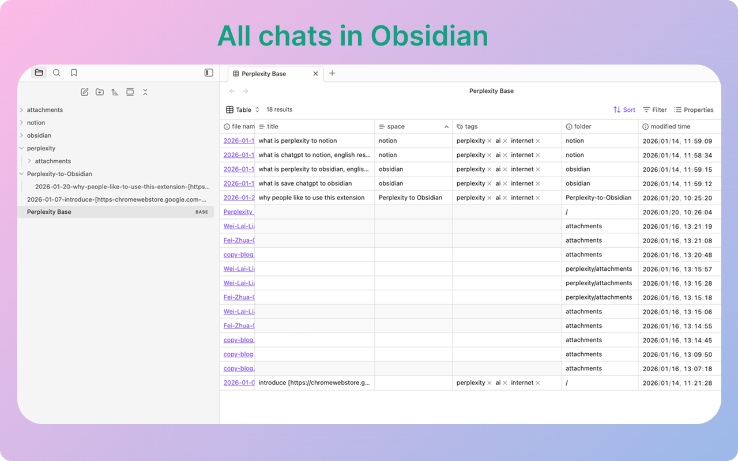Open the file explorer panel icon
738x461 pixels.
39,73
